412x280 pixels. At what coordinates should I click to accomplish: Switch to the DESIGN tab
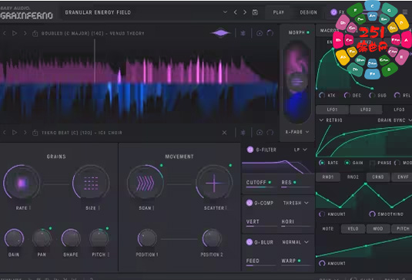[309, 12]
